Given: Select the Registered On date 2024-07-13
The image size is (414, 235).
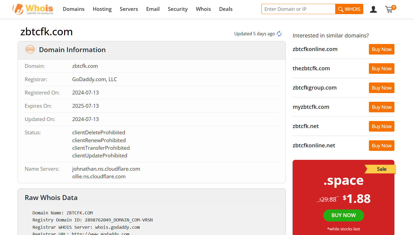Looking at the screenshot, I should tap(85, 93).
